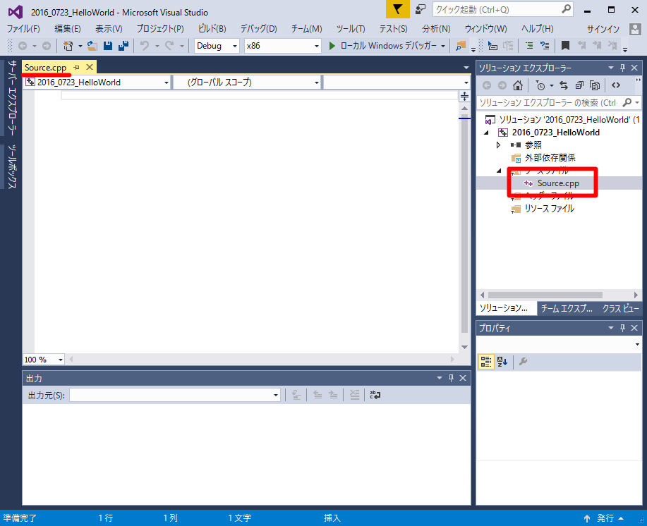The width and height of the screenshot is (647, 526).
Task: Toggle auto-hide pin on Solution Explorer
Action: coord(622,68)
